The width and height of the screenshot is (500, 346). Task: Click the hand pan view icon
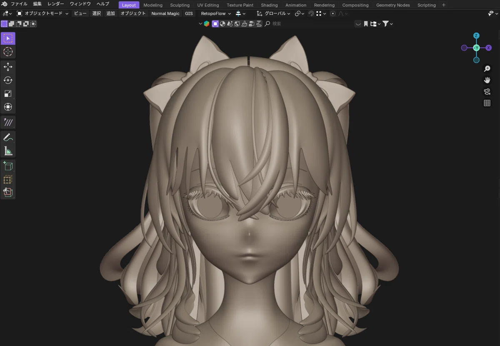(x=487, y=80)
